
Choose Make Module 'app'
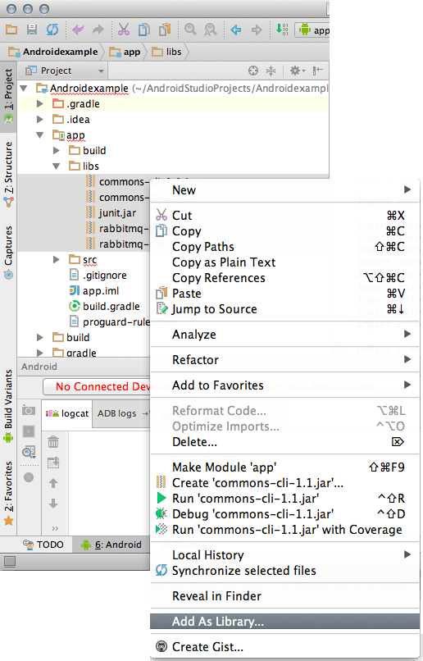point(284,467)
